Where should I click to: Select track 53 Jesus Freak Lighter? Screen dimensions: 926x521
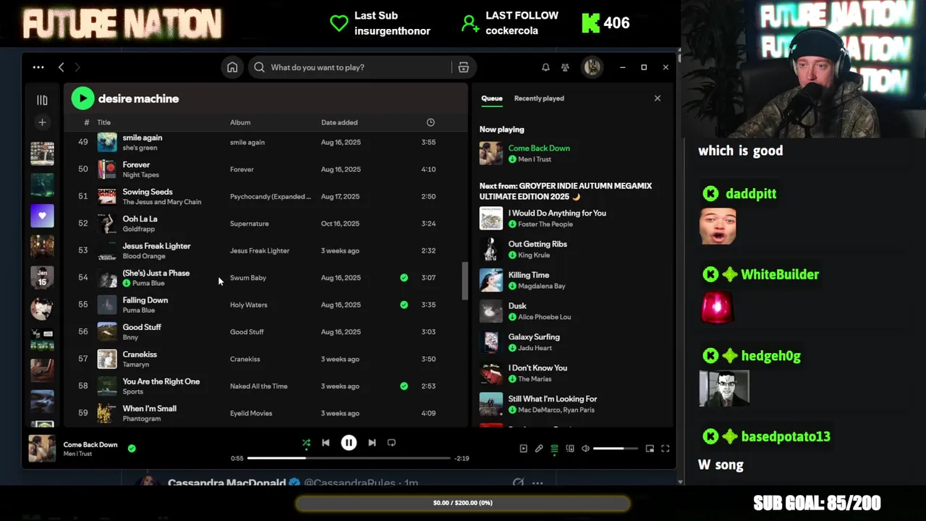point(266,250)
